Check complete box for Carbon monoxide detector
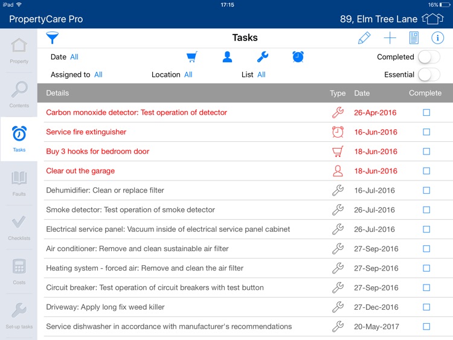Viewport: 453px width, 340px height. [x=426, y=112]
